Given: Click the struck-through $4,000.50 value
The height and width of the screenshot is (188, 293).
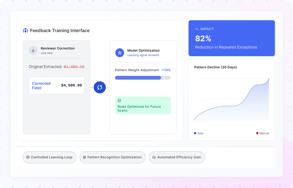Looking at the screenshot, I should (74, 67).
